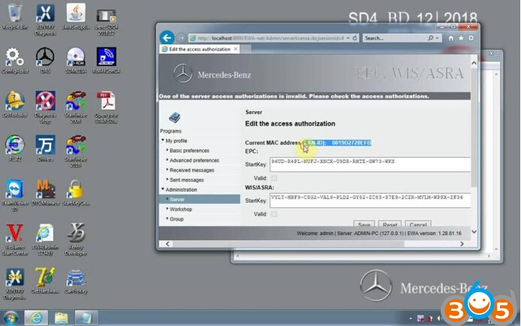Click the Cancel button
Image resolution: width=521 pixels, height=326 pixels.
tap(418, 224)
